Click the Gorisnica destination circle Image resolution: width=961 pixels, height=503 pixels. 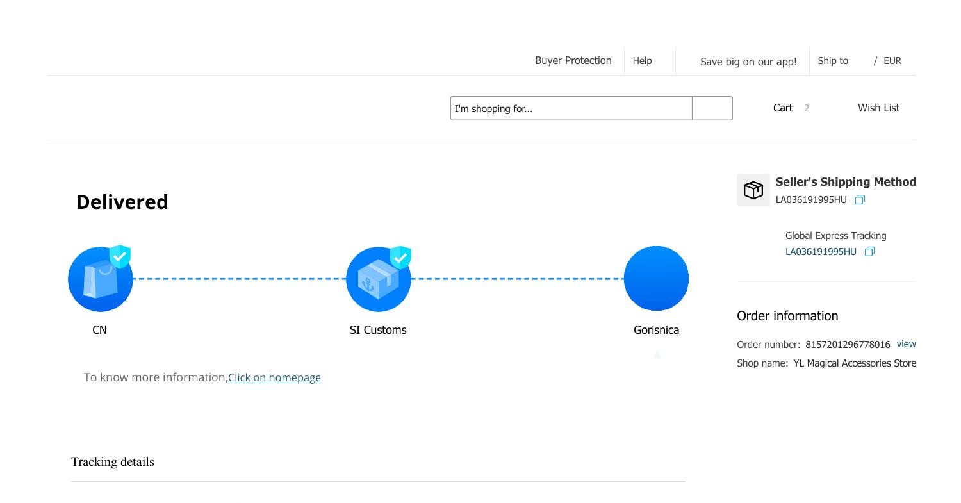pos(656,278)
